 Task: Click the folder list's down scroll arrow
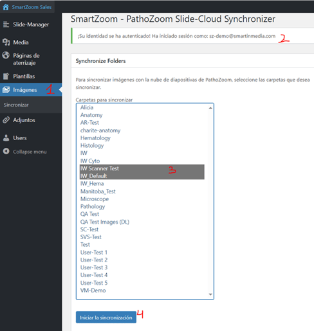pyautogui.click(x=210, y=294)
